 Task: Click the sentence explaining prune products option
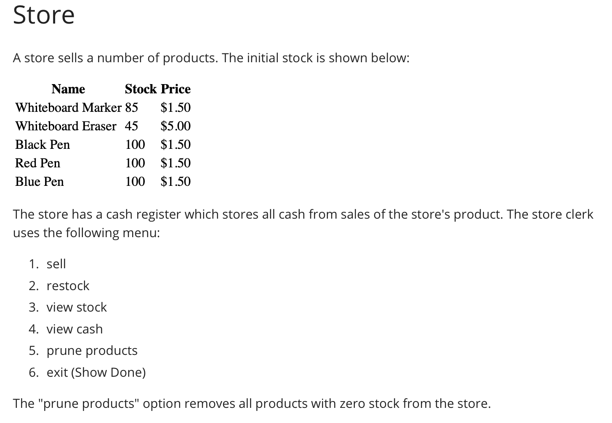click(x=252, y=404)
